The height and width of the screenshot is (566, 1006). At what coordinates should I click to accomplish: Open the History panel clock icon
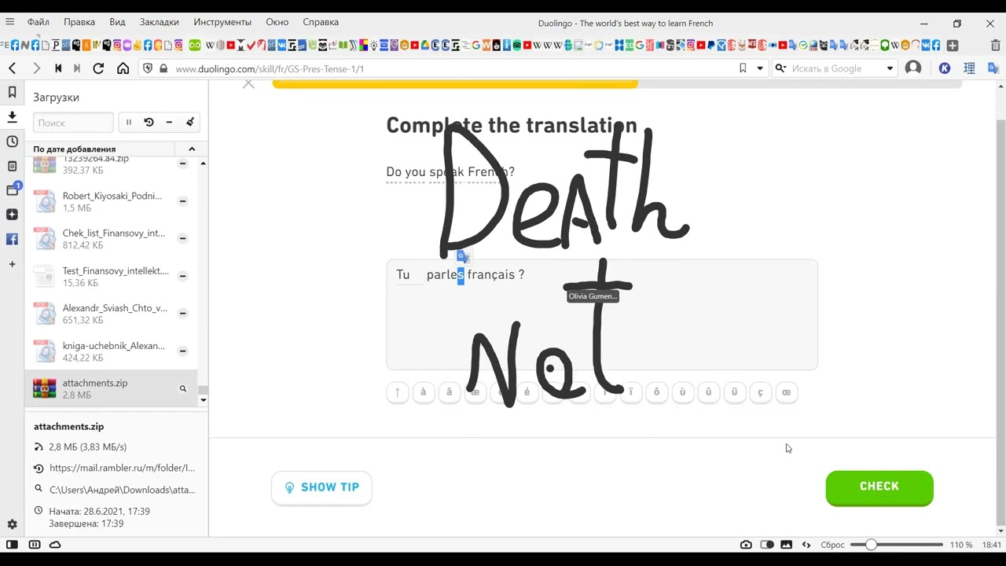(12, 141)
